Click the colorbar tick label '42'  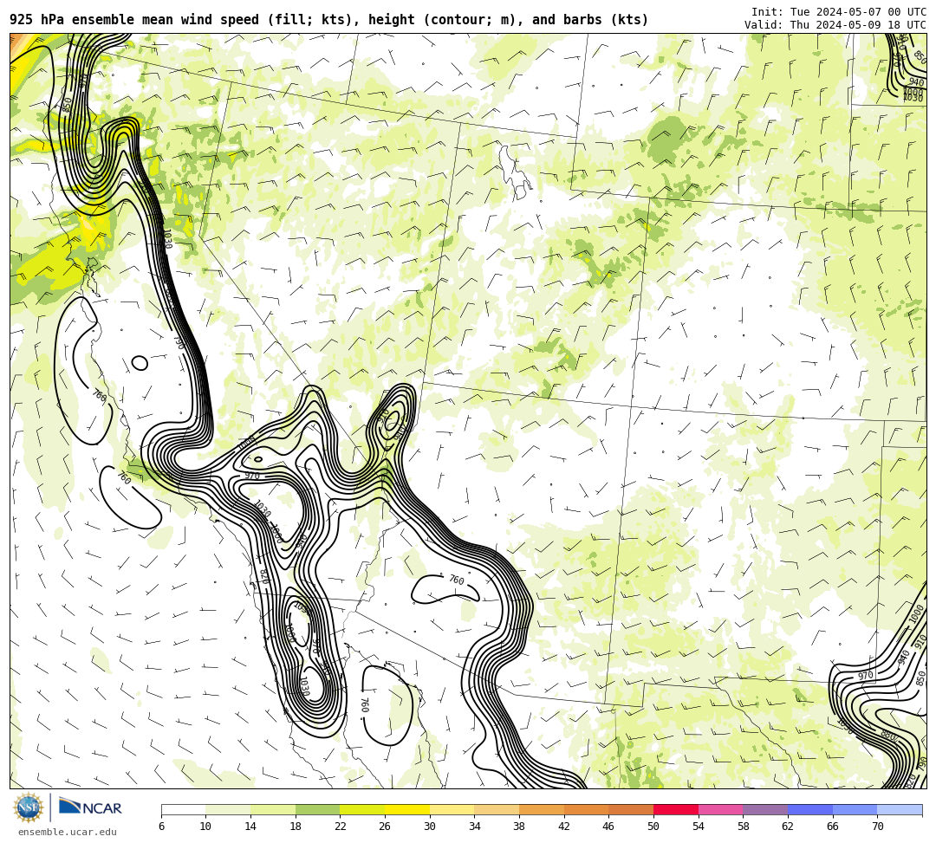point(564,827)
